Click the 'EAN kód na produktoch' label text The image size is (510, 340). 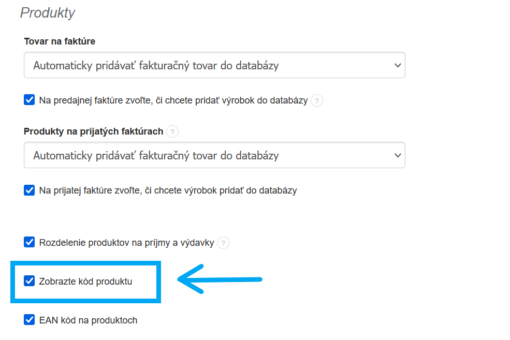(x=88, y=320)
